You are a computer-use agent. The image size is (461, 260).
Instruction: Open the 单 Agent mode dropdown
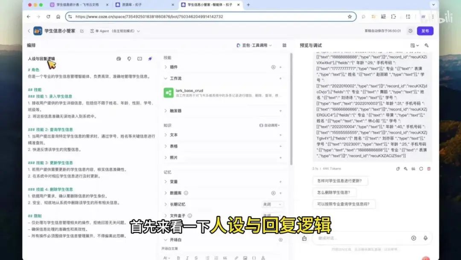tap(115, 31)
